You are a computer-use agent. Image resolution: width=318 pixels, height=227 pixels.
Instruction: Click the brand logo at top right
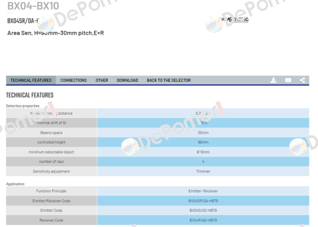234,20
